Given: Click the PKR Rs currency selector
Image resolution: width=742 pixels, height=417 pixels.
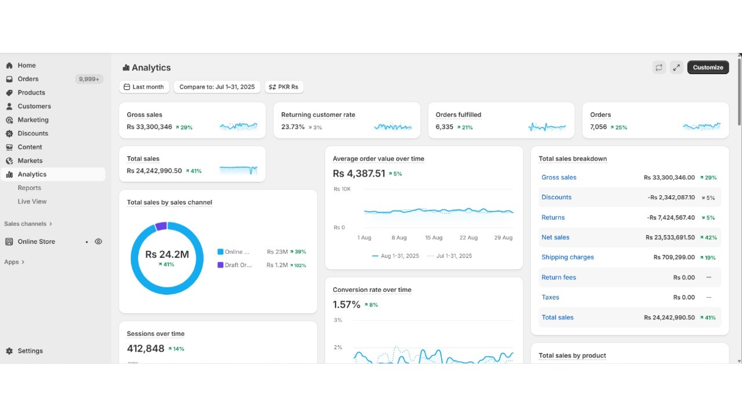Looking at the screenshot, I should coord(284,87).
